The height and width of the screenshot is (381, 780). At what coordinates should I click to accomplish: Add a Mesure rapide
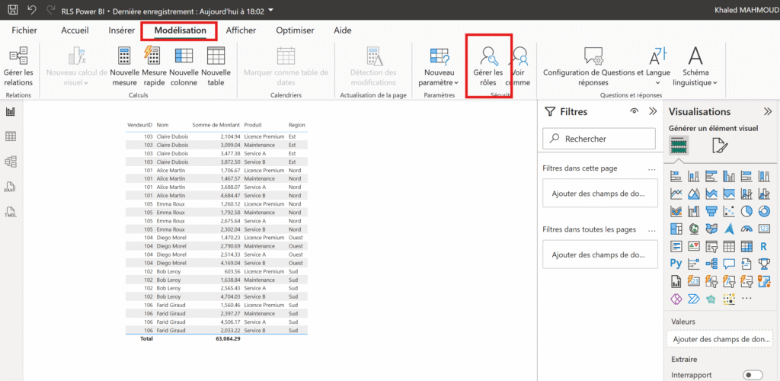[153, 66]
